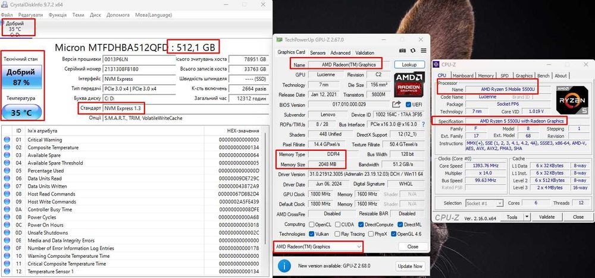Toggle the Vulkan checkbox
Image resolution: width=595 pixels, height=278 pixels.
(x=312, y=233)
